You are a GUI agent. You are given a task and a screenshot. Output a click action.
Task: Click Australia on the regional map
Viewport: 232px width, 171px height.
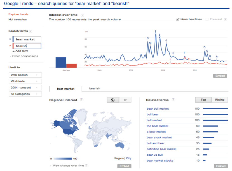(x=120, y=145)
